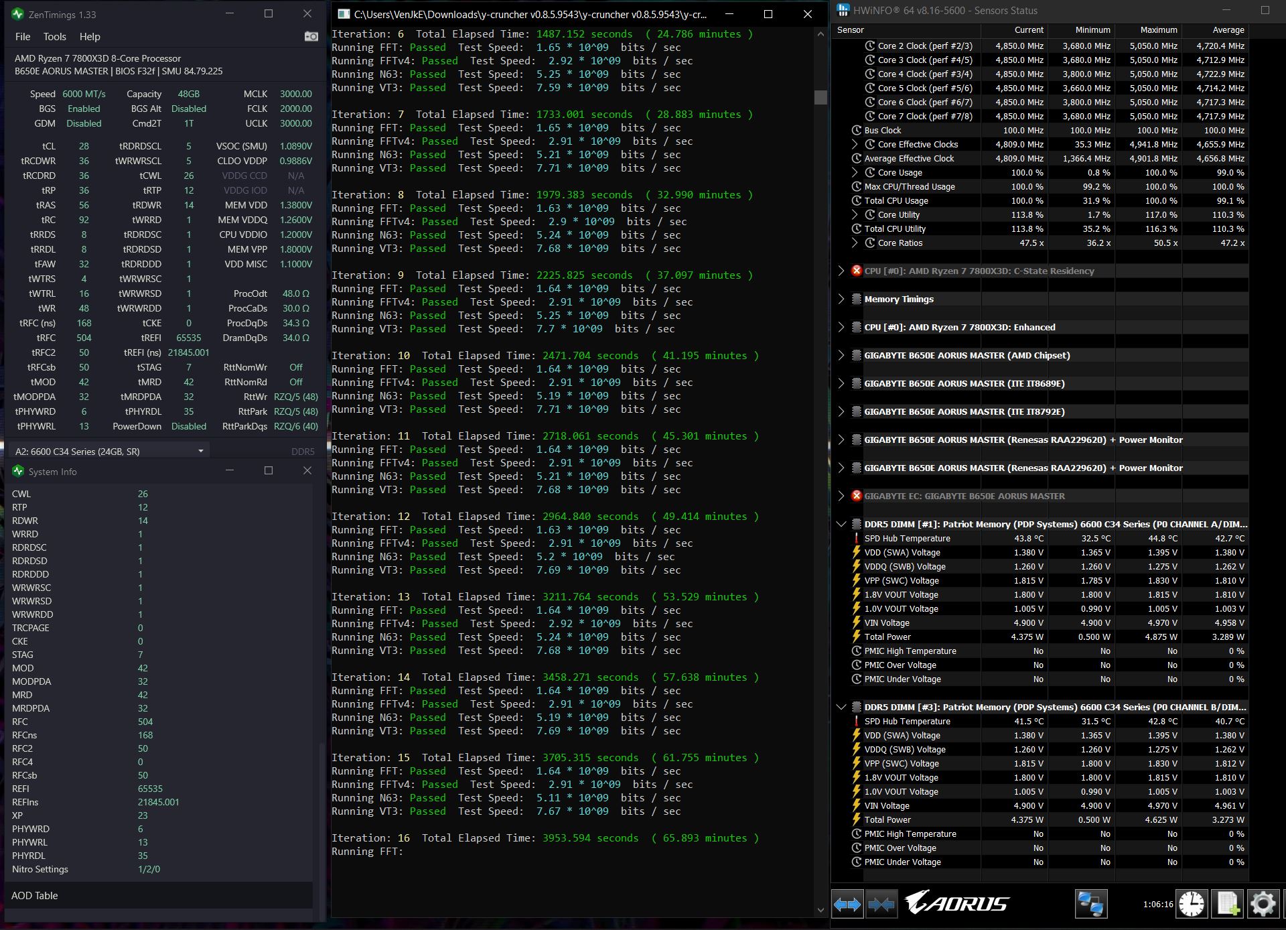
Task: Open HWiNFO sensor settings gear
Action: pyautogui.click(x=1263, y=905)
